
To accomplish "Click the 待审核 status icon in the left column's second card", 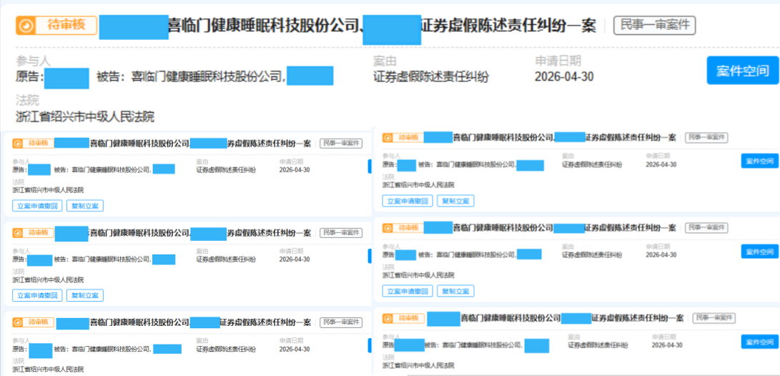I will coord(17,233).
